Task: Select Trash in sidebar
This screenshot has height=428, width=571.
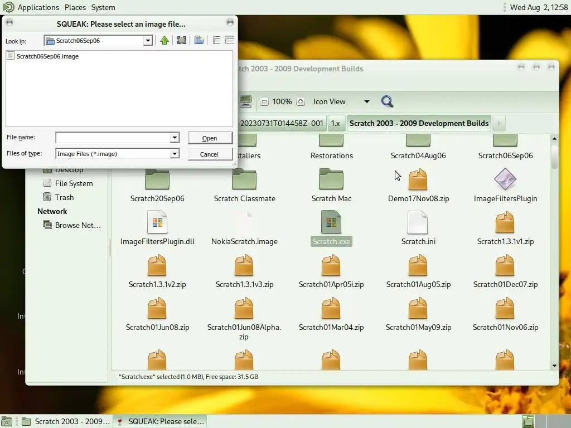Action: (x=58, y=197)
